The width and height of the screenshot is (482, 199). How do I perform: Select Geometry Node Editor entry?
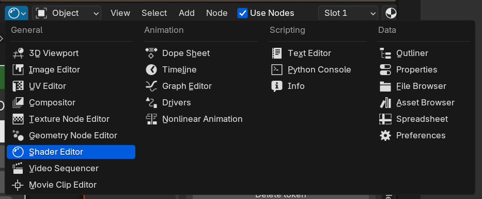coord(71,136)
